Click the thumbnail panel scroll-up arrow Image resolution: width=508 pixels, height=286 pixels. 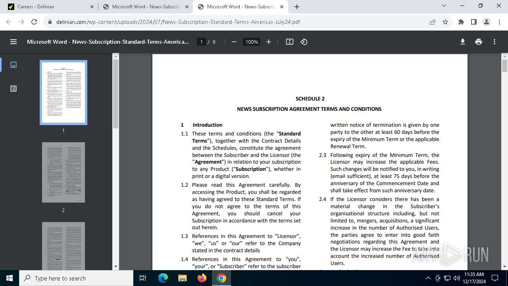(x=115, y=56)
